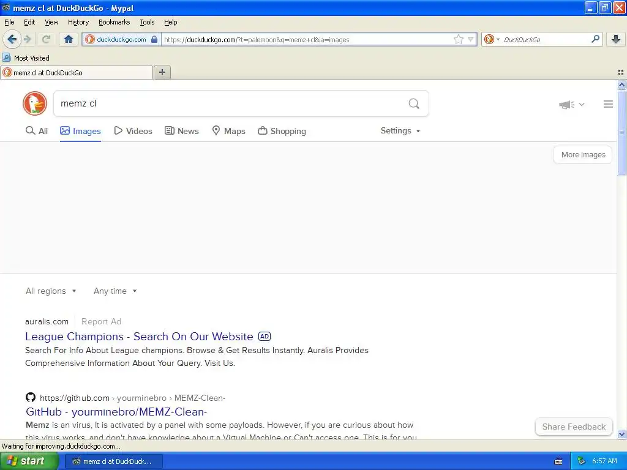Viewport: 627px width, 470px height.
Task: Click the Report Ad link
Action: (101, 321)
